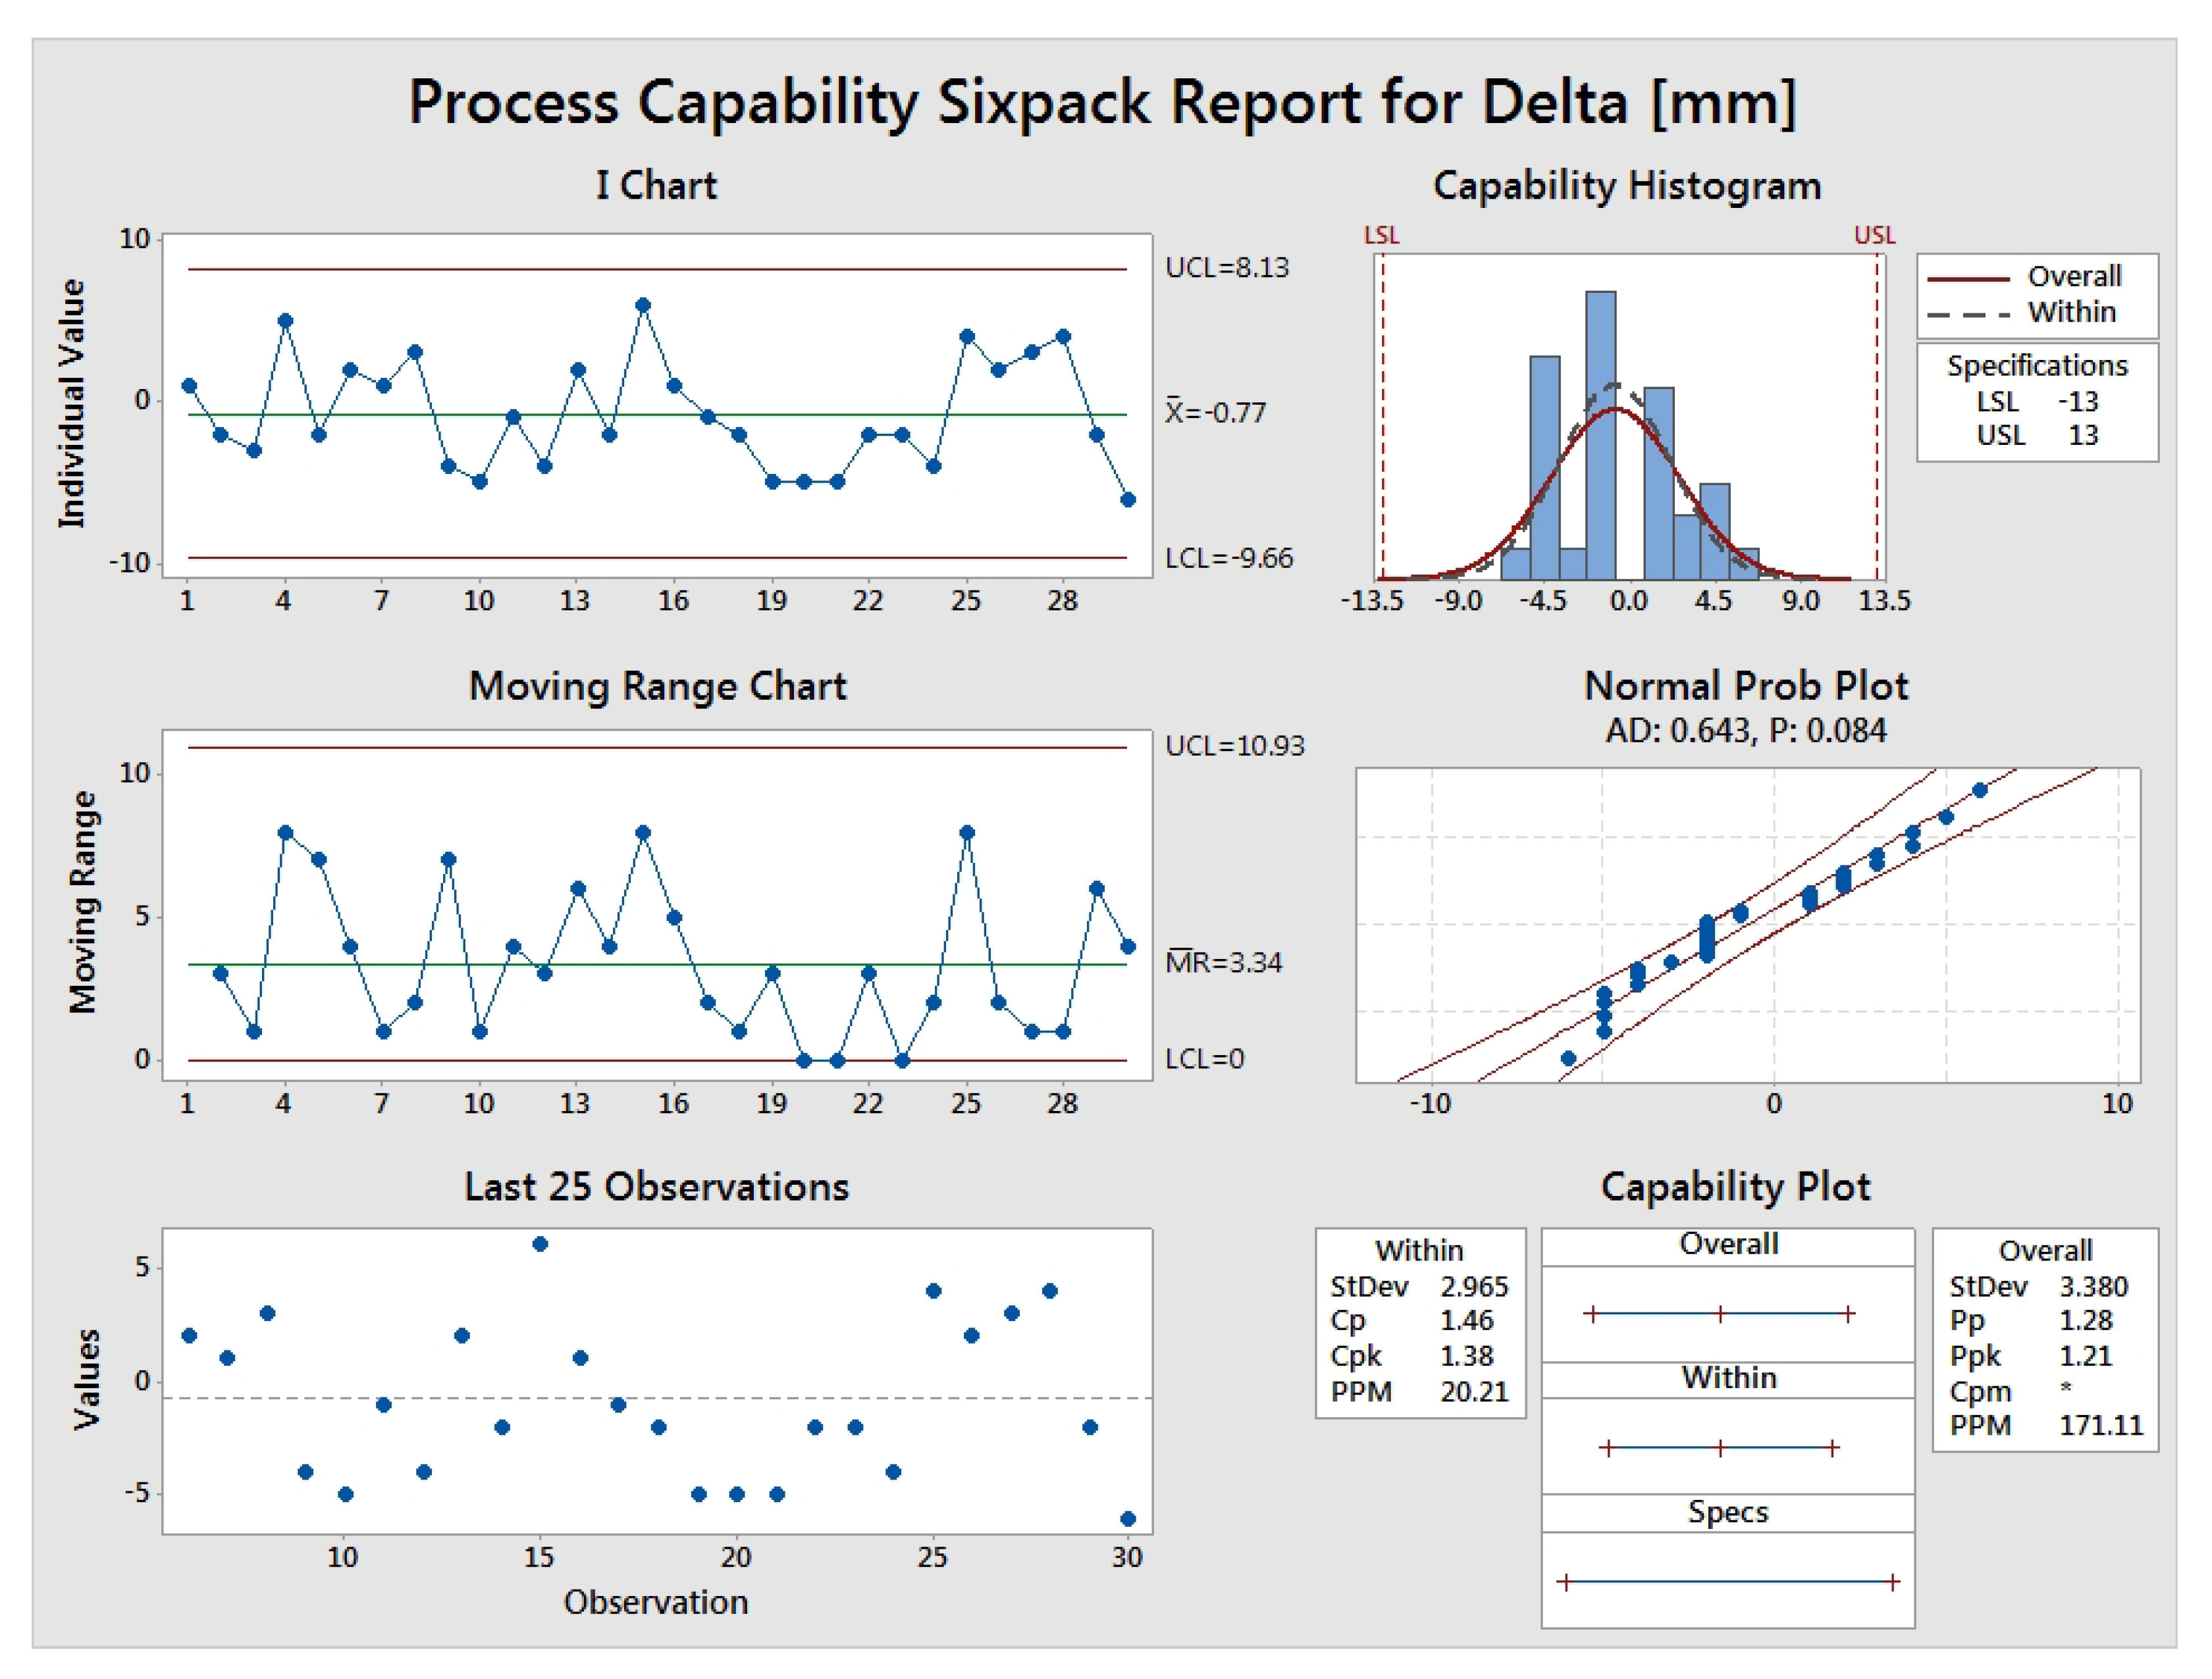Select the Moving Range Chart title

(x=657, y=686)
